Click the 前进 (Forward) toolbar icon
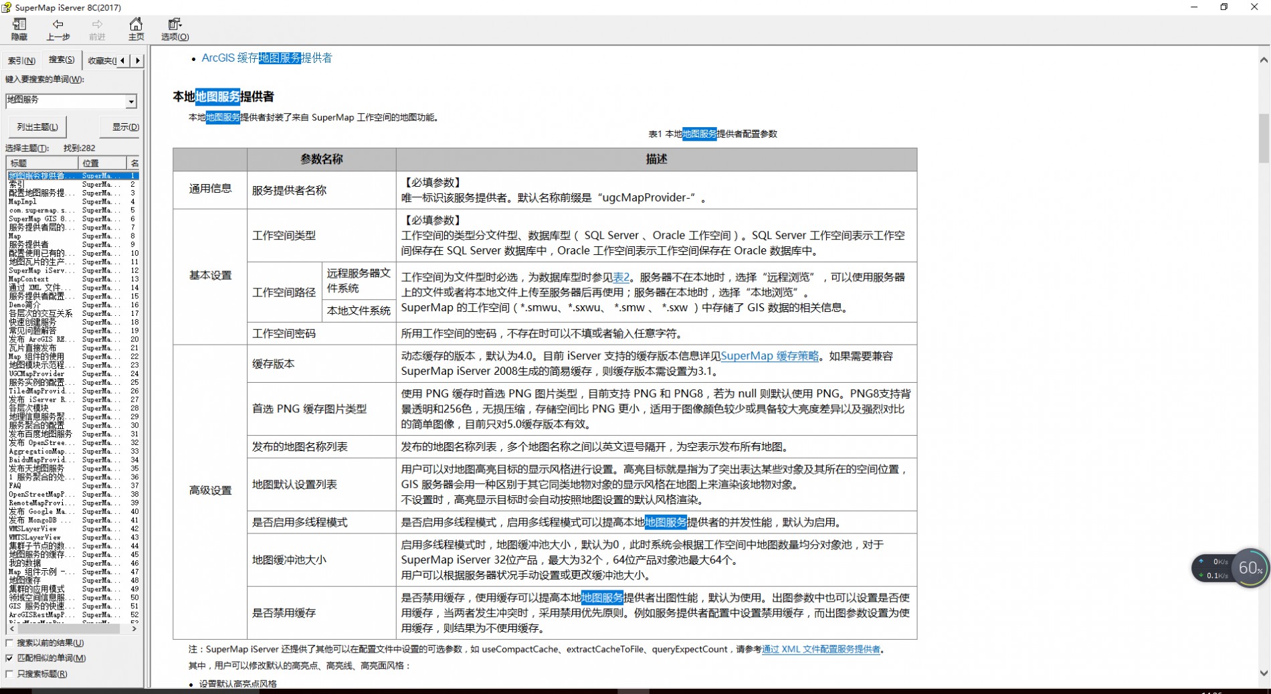1271x694 pixels. click(97, 29)
